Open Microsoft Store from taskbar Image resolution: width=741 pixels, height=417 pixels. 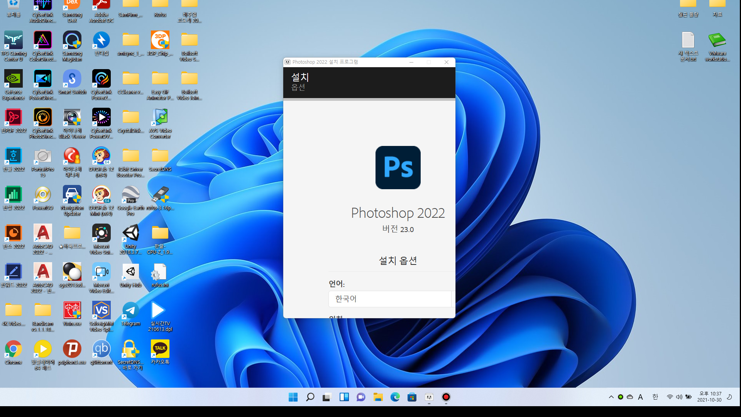click(412, 397)
